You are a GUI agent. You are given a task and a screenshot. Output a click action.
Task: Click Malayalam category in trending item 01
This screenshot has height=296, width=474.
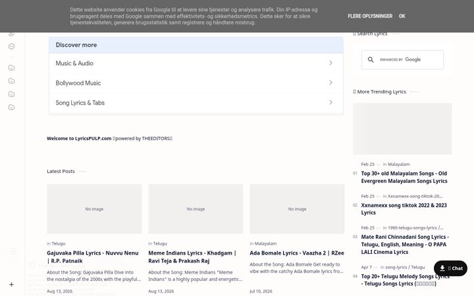click(399, 164)
